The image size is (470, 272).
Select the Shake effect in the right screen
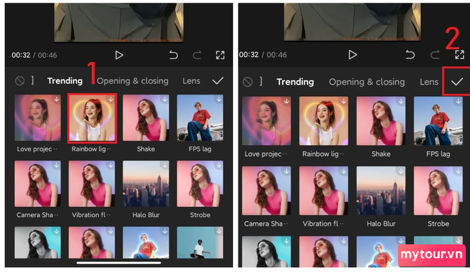tap(381, 121)
